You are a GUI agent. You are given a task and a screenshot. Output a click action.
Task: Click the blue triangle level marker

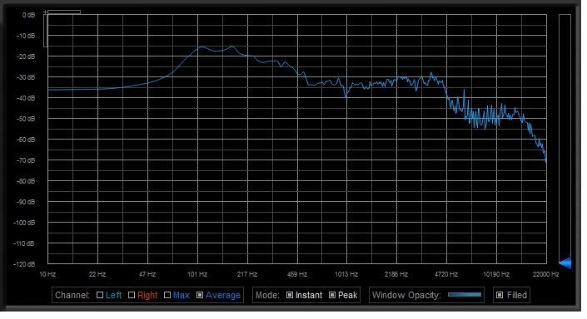(x=565, y=263)
